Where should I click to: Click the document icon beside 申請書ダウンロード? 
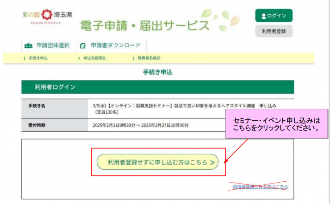click(82, 45)
